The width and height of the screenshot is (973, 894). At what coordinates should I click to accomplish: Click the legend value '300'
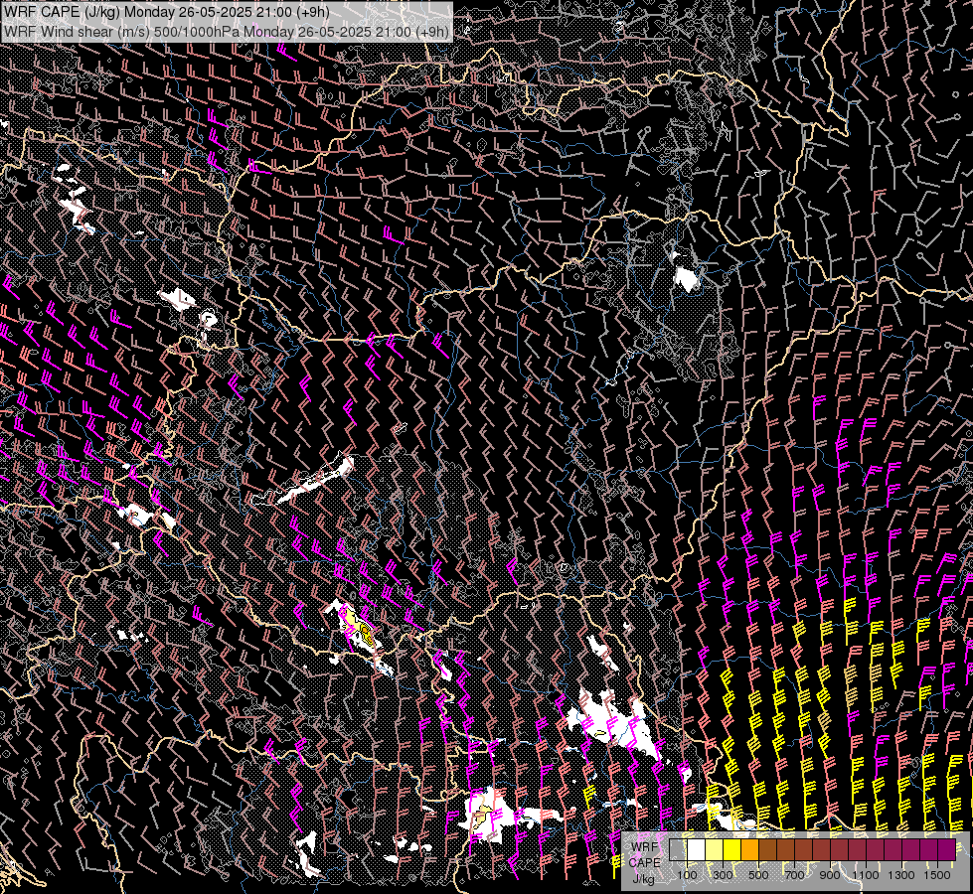pyautogui.click(x=723, y=875)
